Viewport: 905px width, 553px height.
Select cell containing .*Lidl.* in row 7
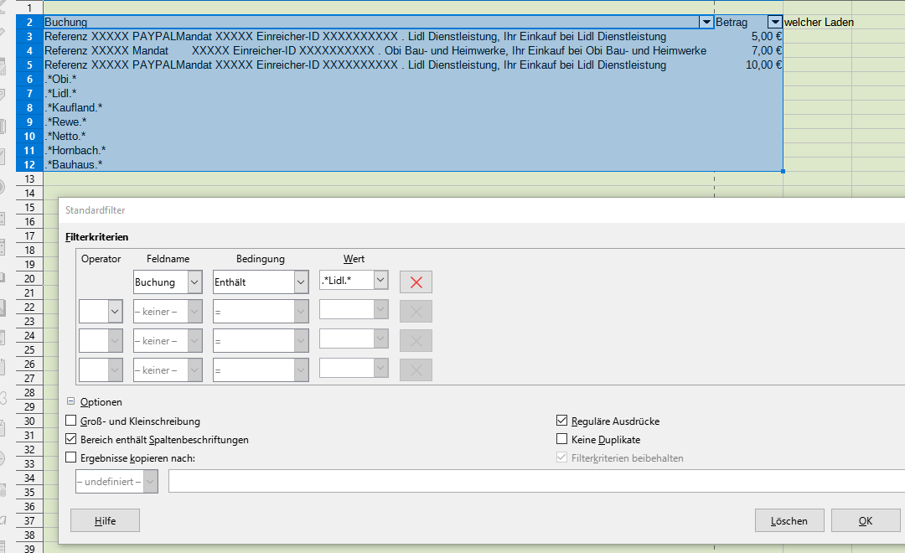coord(379,93)
